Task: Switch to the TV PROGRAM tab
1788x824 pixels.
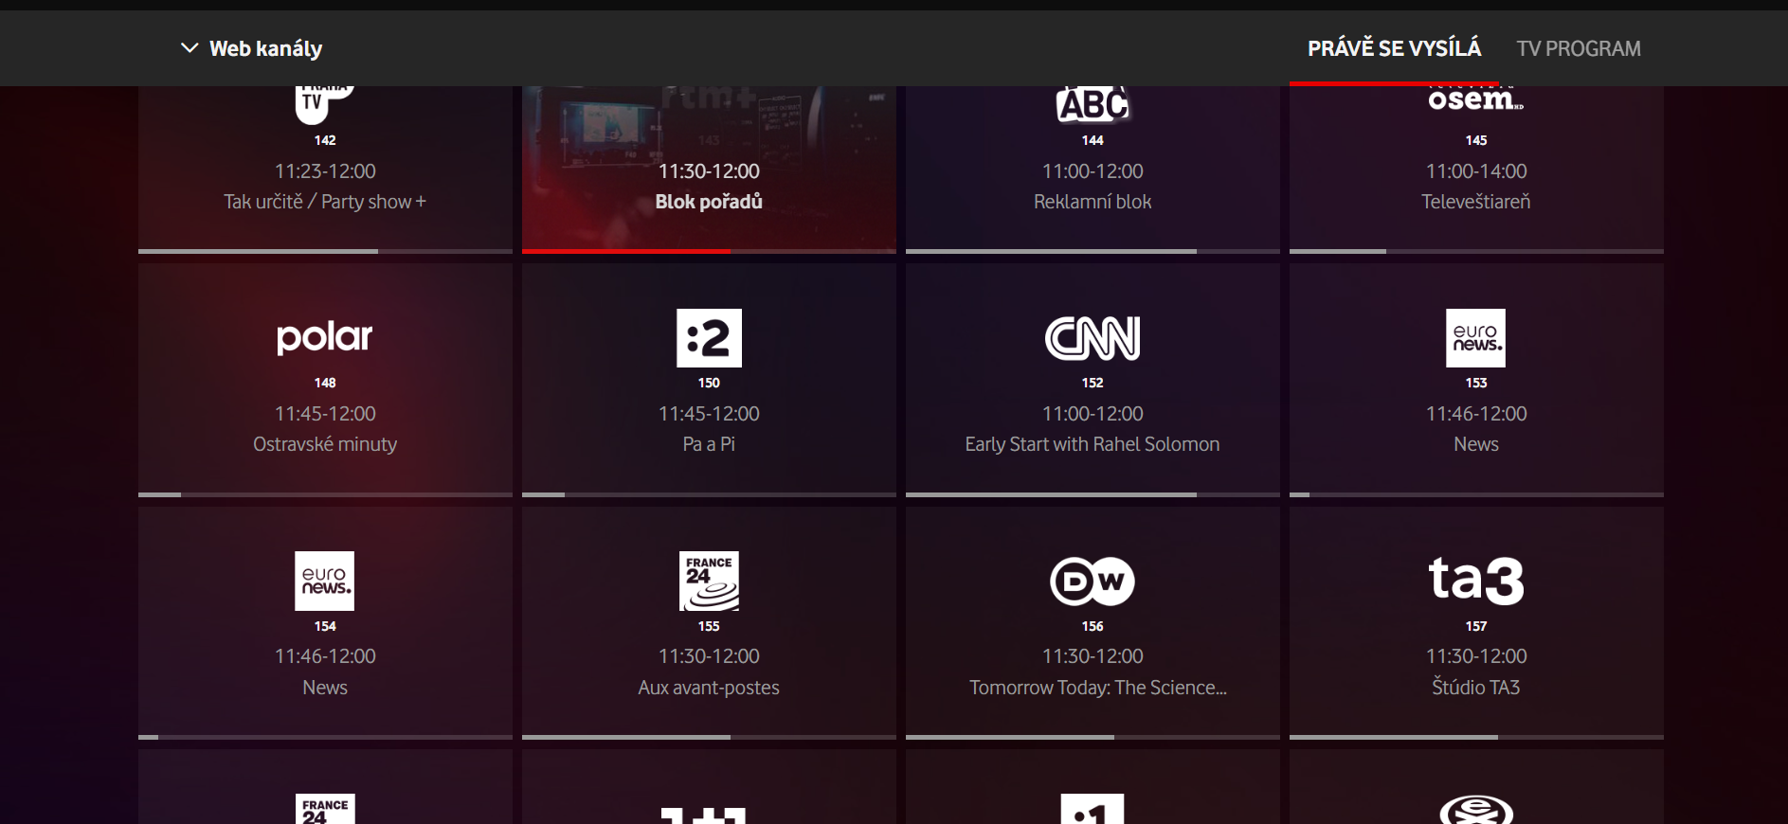Action: click(x=1578, y=48)
